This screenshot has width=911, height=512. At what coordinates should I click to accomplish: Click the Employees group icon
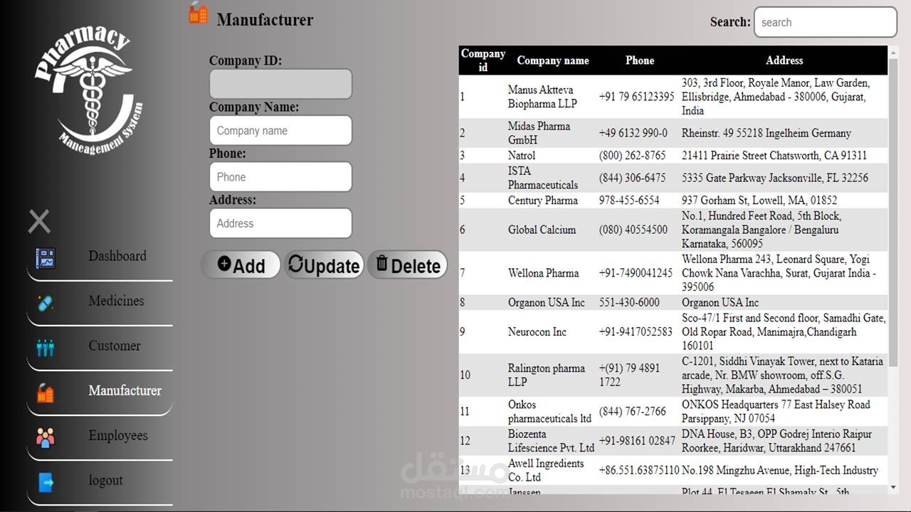(46, 437)
